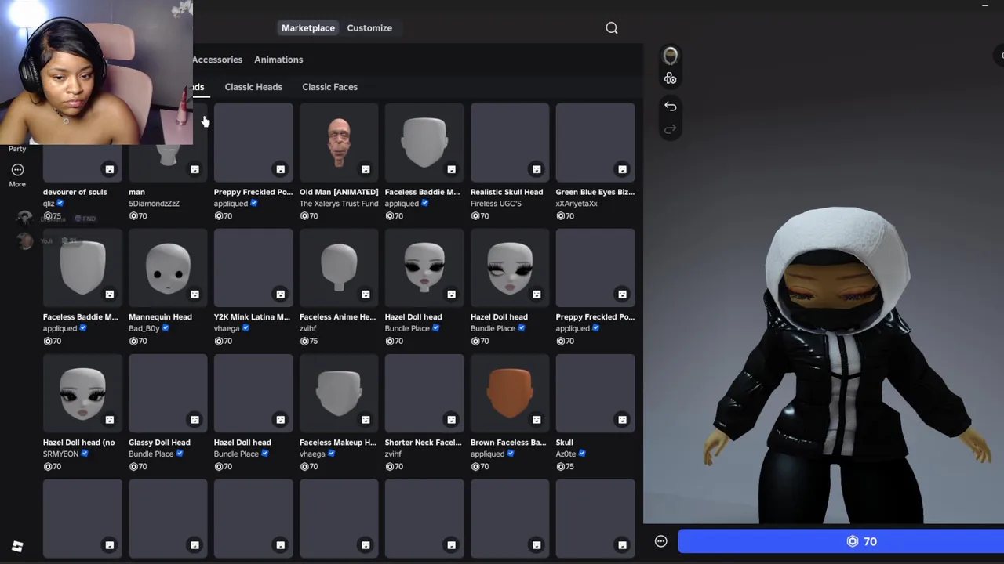Viewport: 1004px width, 564px height.
Task: Click bundle icon on Realistic Skull Head item
Action: 537,169
